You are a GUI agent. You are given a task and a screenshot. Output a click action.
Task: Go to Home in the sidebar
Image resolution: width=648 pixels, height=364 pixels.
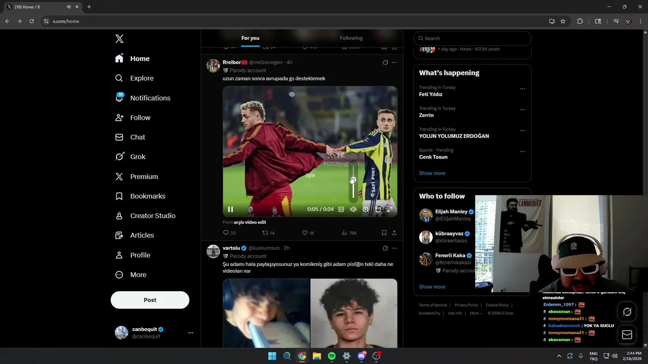[x=132, y=59]
